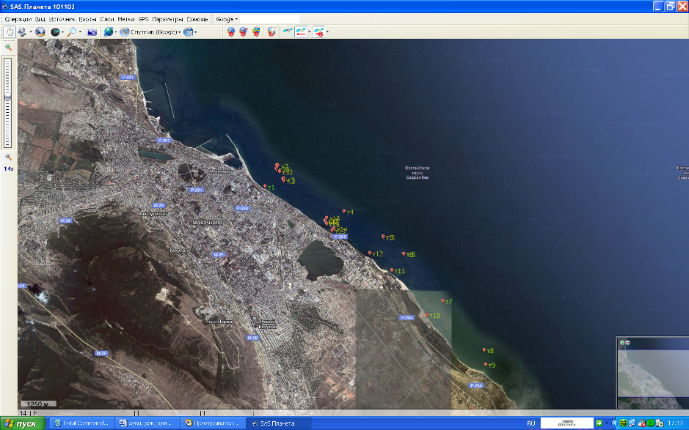The width and height of the screenshot is (689, 430).
Task: Open the Спутник (Google) map selector
Action: 150,31
